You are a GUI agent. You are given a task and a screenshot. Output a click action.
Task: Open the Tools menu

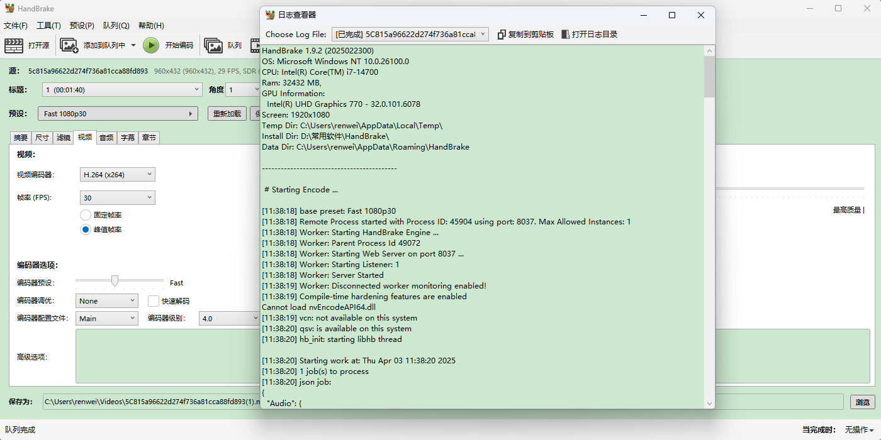[x=48, y=26]
